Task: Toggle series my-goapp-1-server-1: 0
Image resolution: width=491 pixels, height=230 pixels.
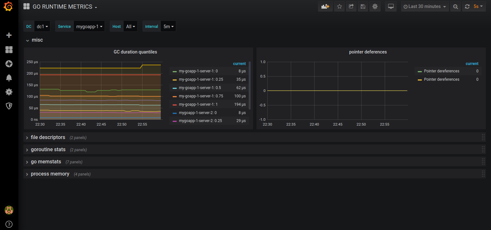Action: (198, 71)
